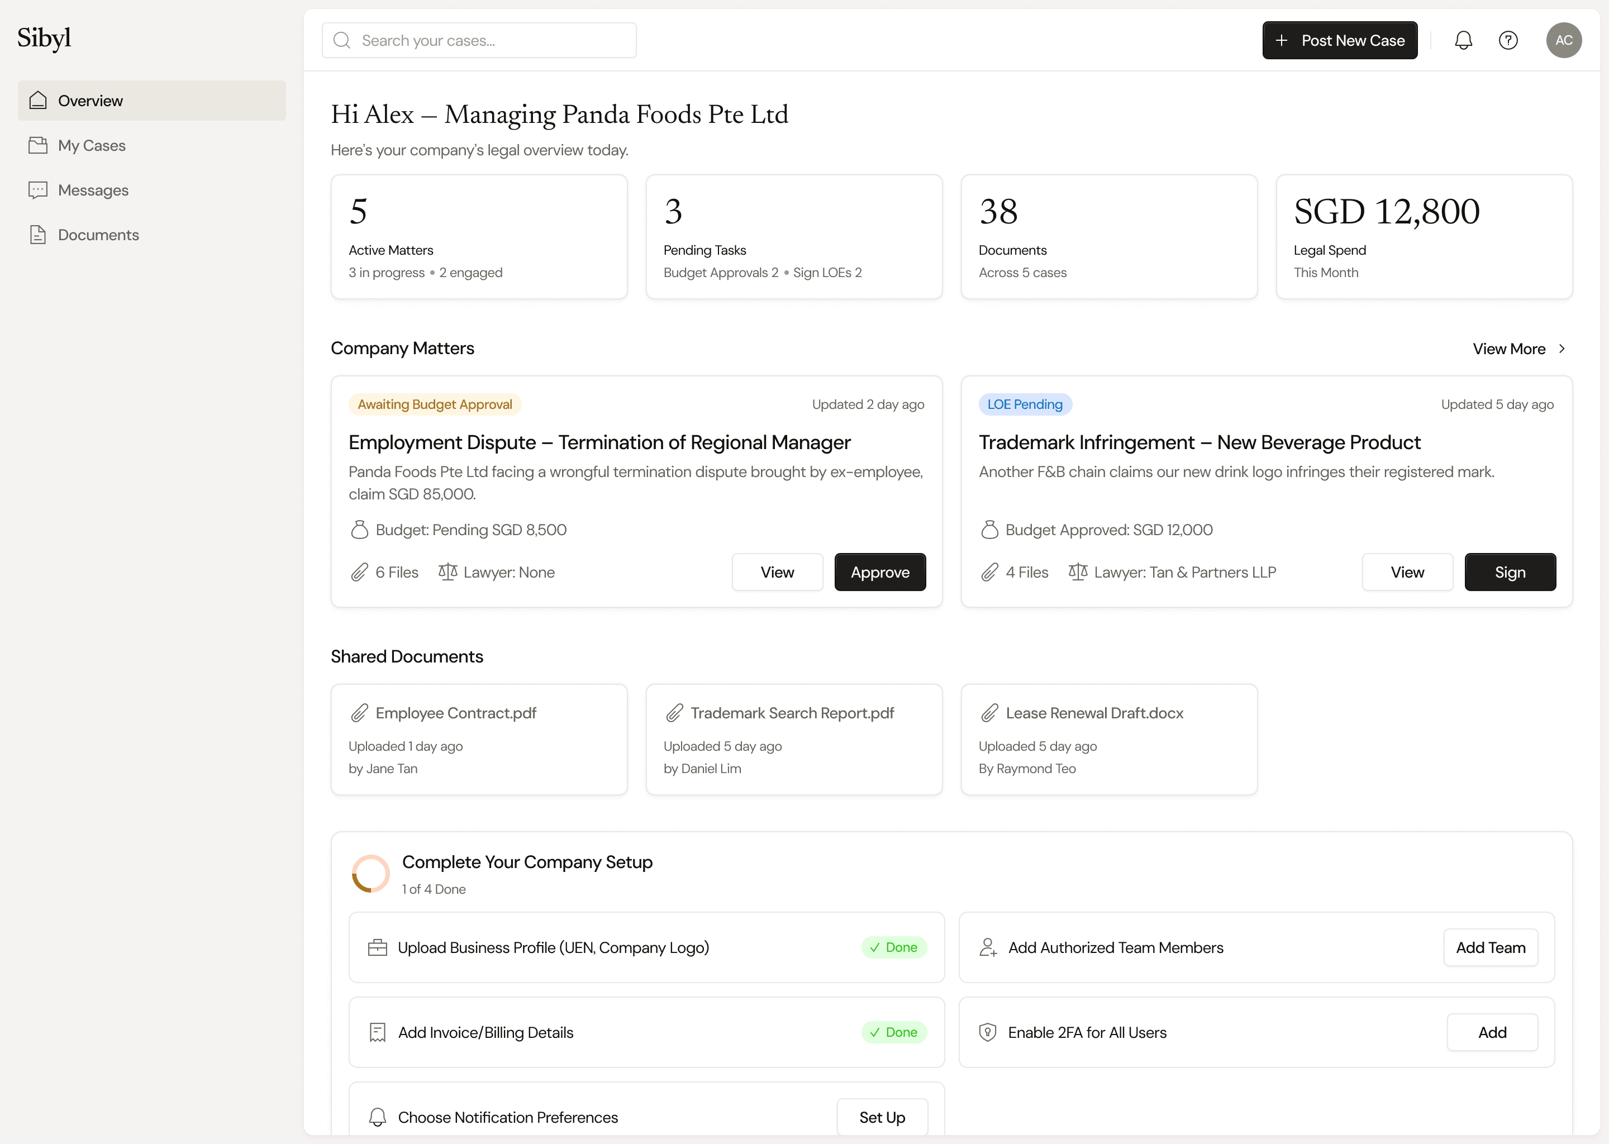This screenshot has height=1144, width=1609.
Task: Click the shield icon for Enable 2FA
Action: (988, 1032)
